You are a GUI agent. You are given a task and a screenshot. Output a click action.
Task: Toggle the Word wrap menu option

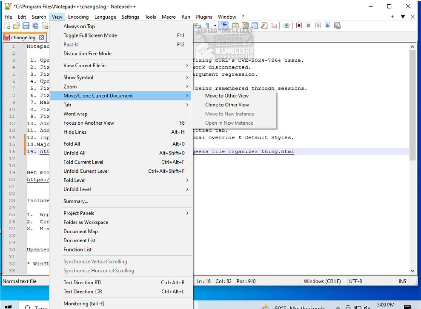point(75,114)
